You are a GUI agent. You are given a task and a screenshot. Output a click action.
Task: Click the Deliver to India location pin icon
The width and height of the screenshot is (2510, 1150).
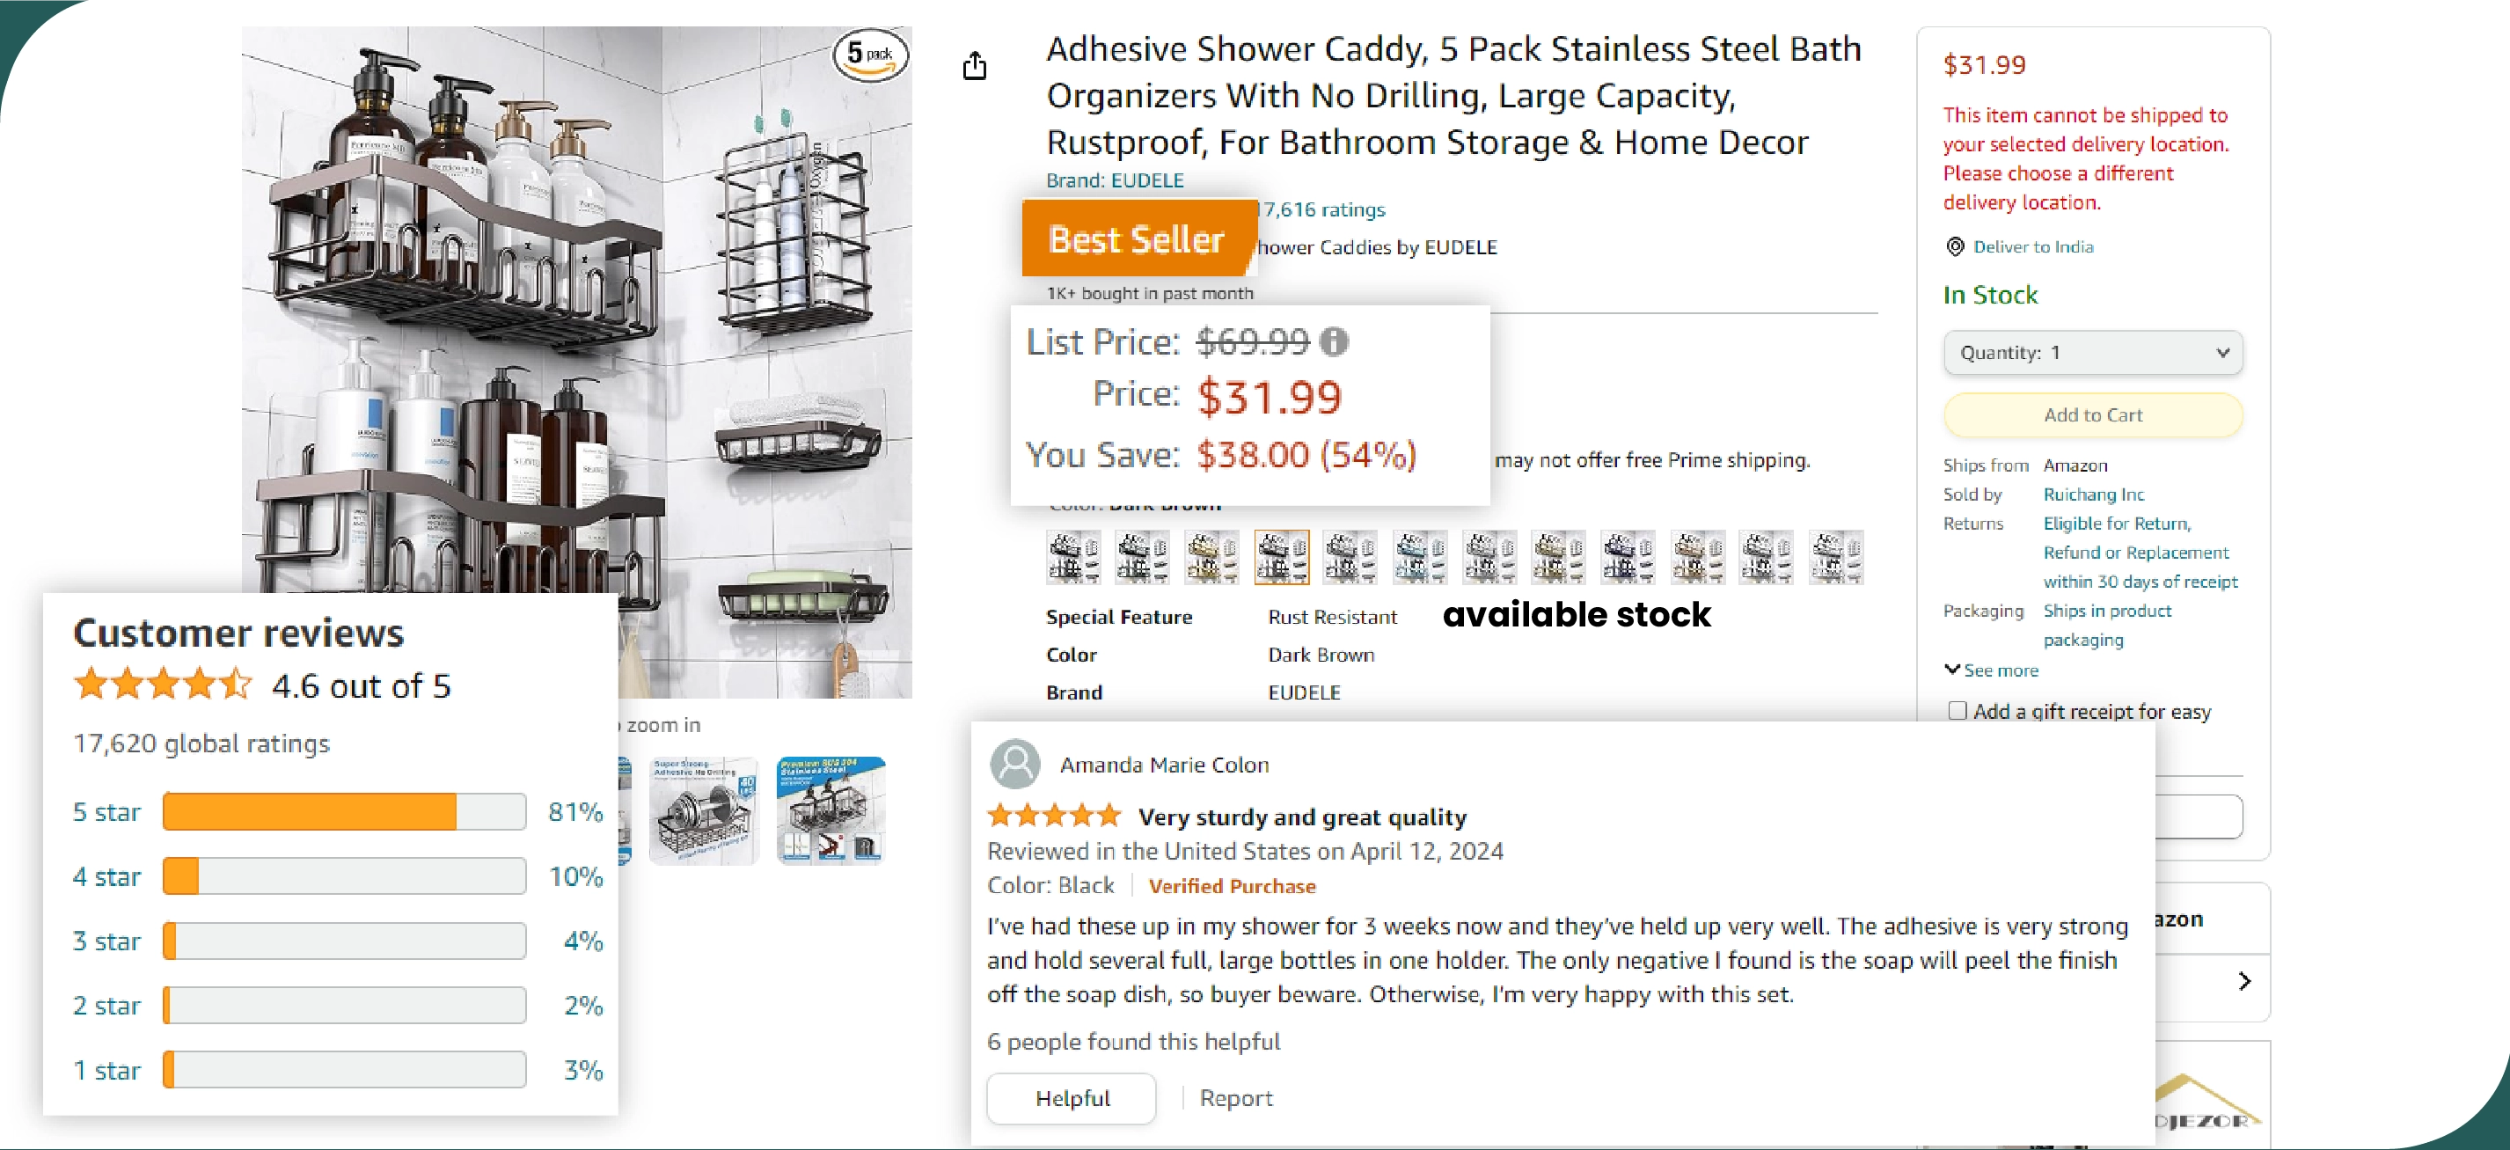1956,246
